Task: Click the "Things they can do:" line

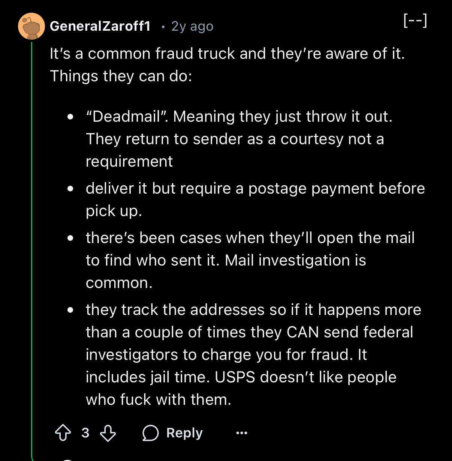Action: [x=121, y=76]
